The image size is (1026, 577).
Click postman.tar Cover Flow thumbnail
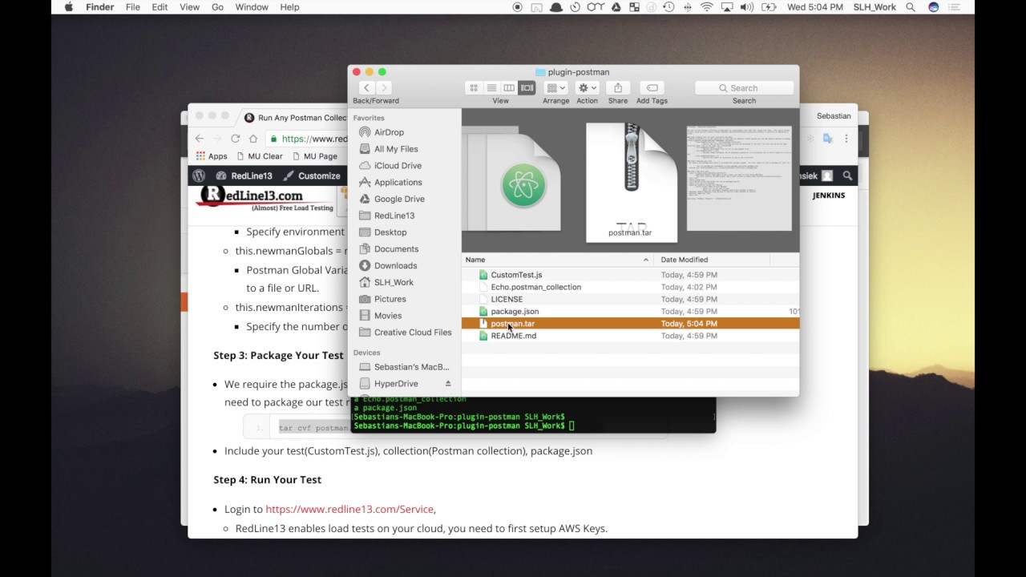[631, 182]
